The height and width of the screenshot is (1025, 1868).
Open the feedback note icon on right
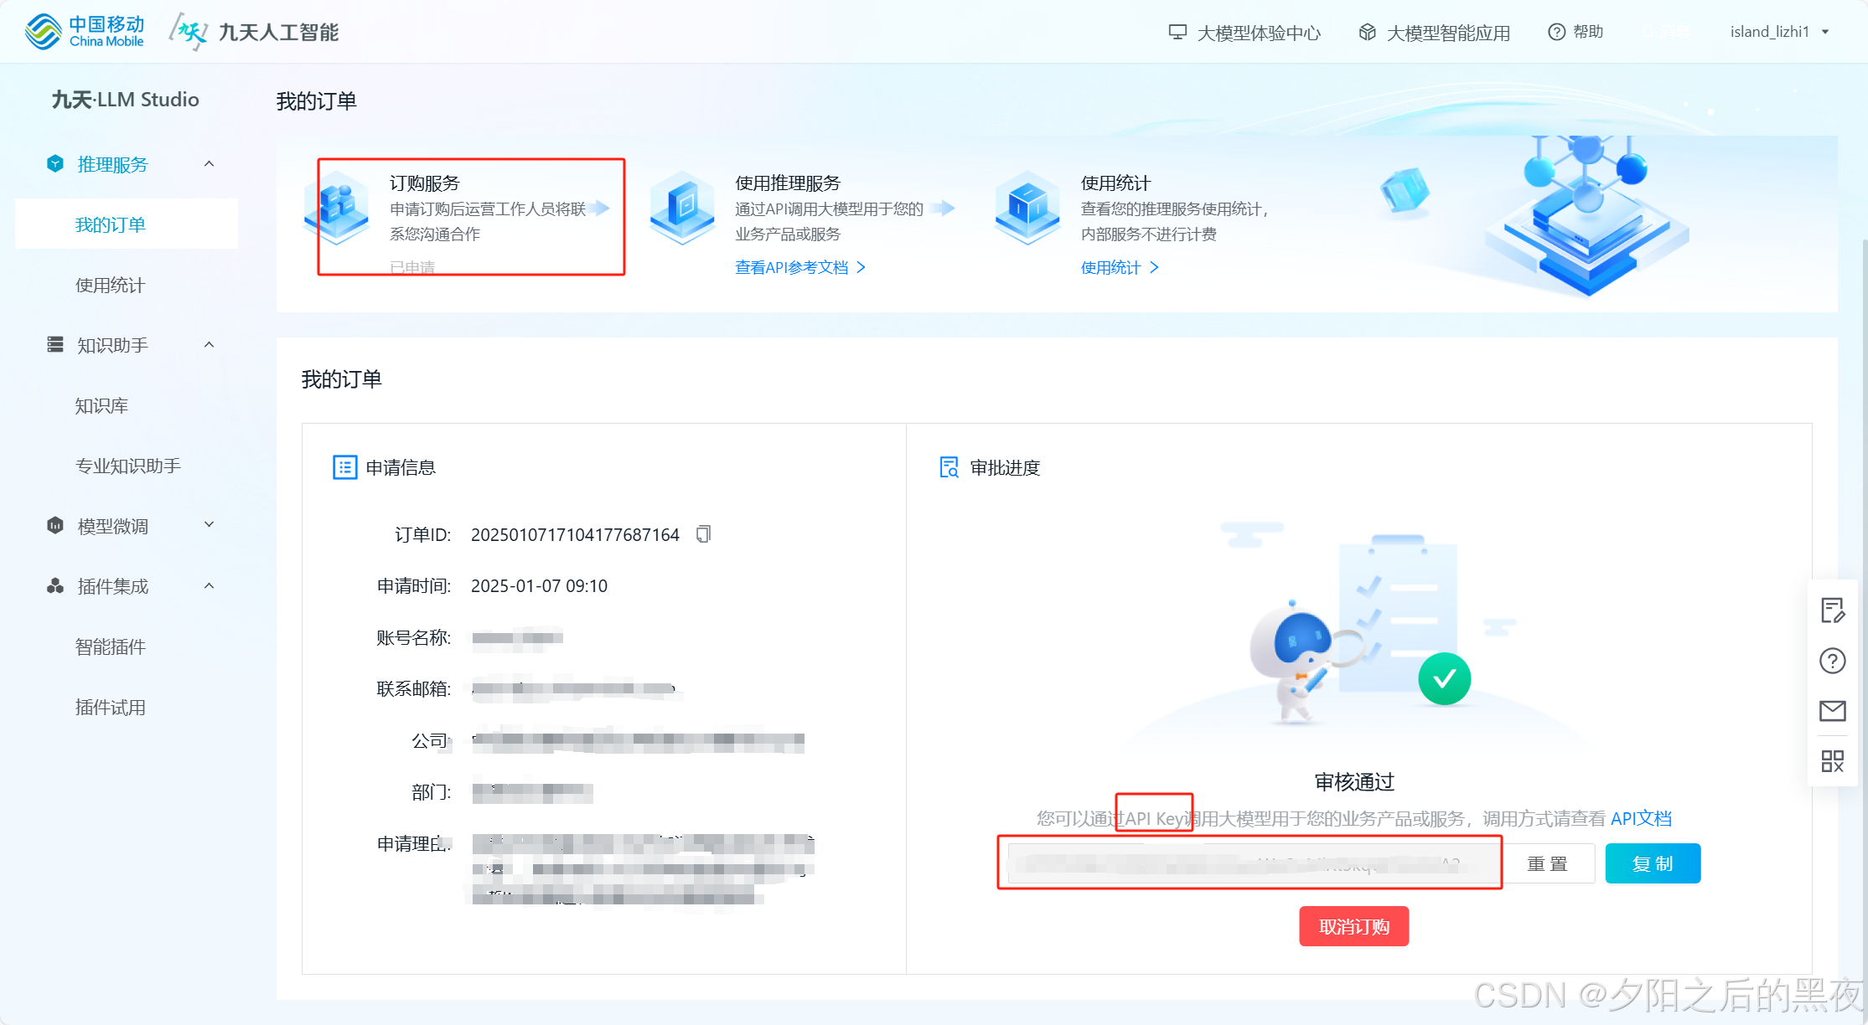click(x=1833, y=610)
